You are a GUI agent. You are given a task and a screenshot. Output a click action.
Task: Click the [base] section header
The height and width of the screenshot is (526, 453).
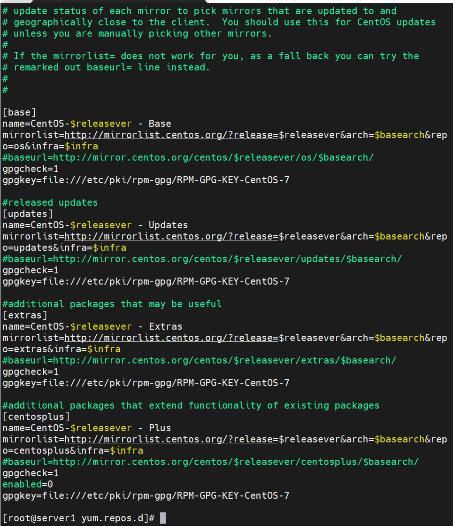click(19, 112)
